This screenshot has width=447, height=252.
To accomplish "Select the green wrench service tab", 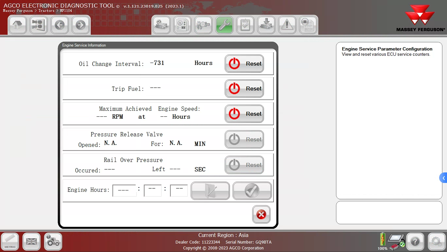I will click(224, 25).
